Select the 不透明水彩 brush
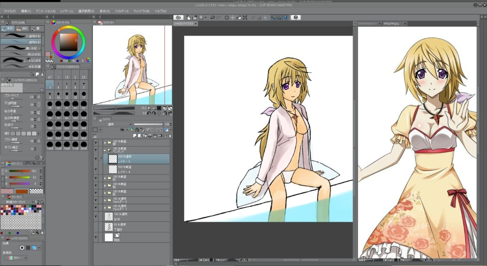Viewport: 487px width, 266px height. [x=21, y=36]
